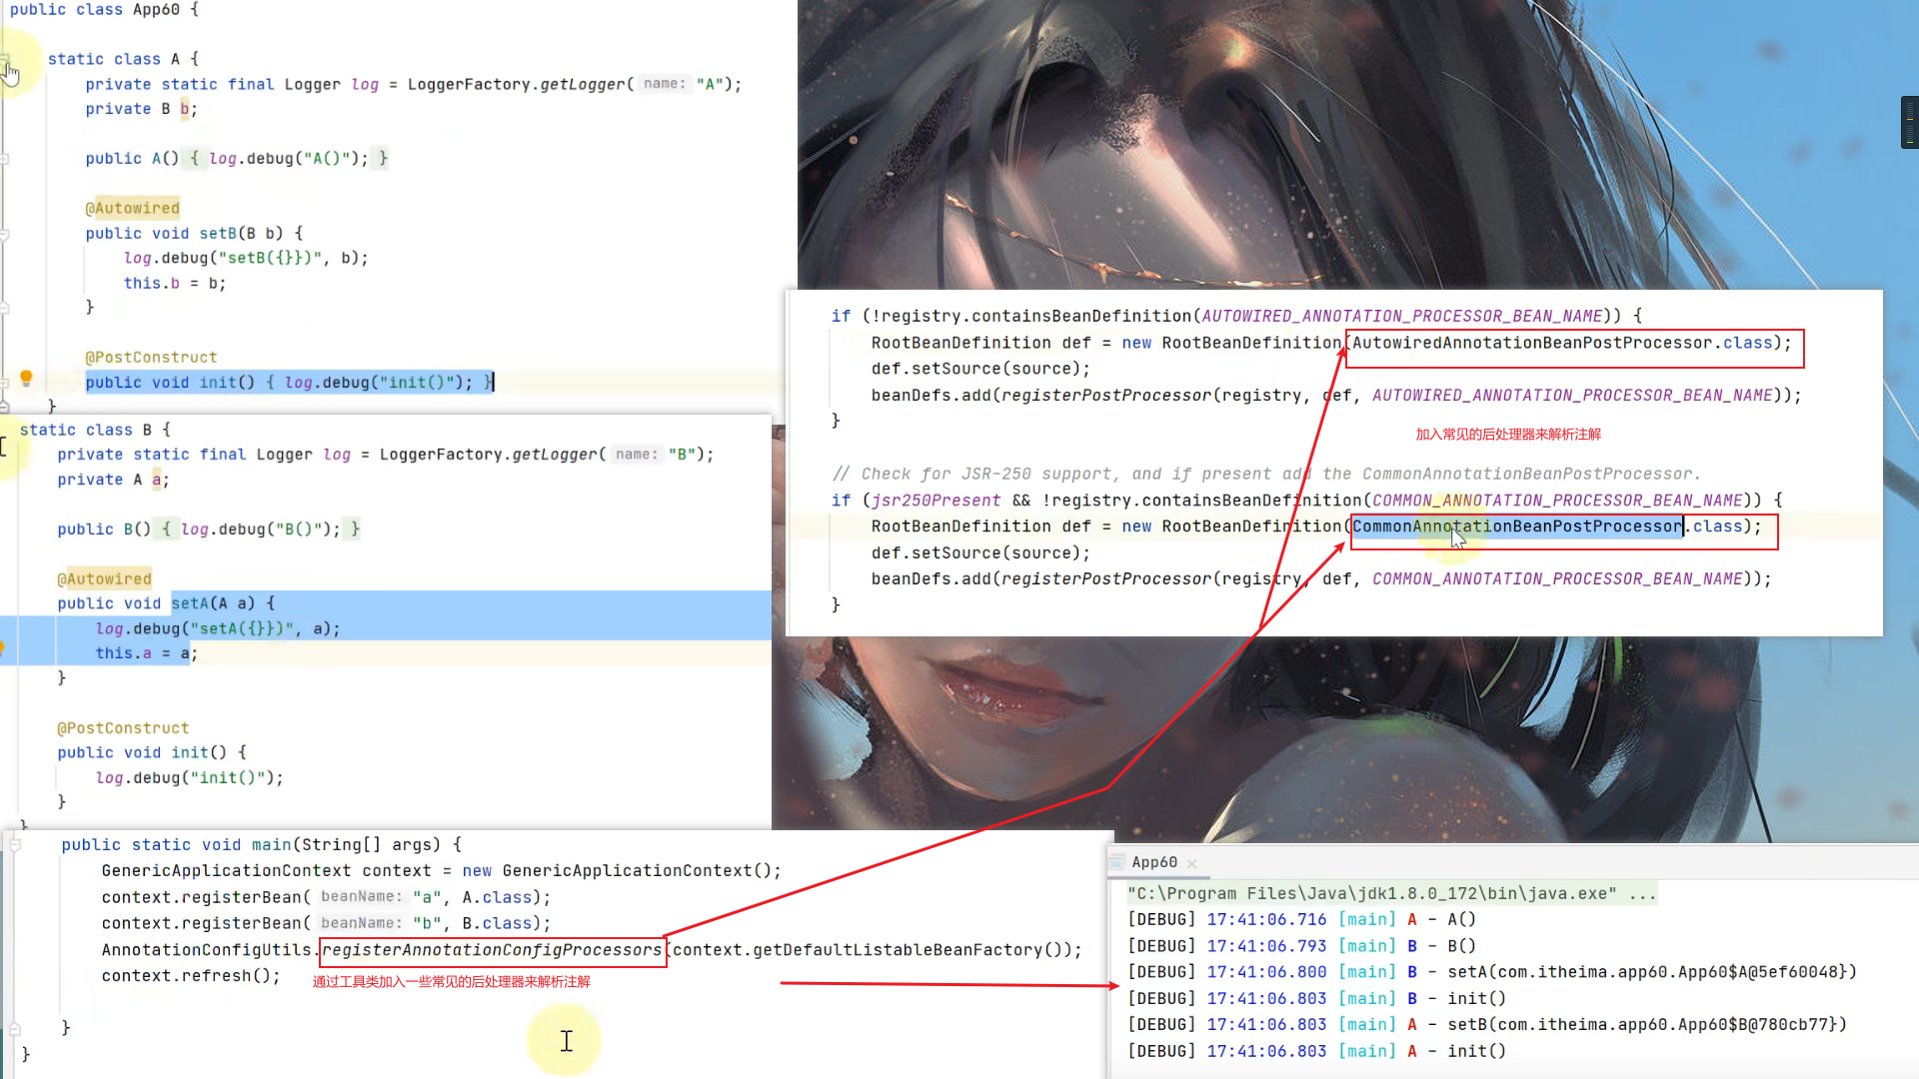Click the highlighted CommonAnnotationBeanPostProcessor class name
The height and width of the screenshot is (1079, 1919).
click(1516, 527)
